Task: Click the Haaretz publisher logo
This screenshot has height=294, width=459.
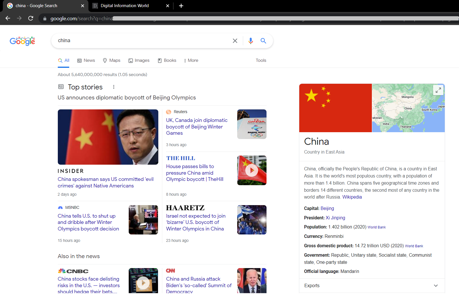Action: tap(185, 208)
